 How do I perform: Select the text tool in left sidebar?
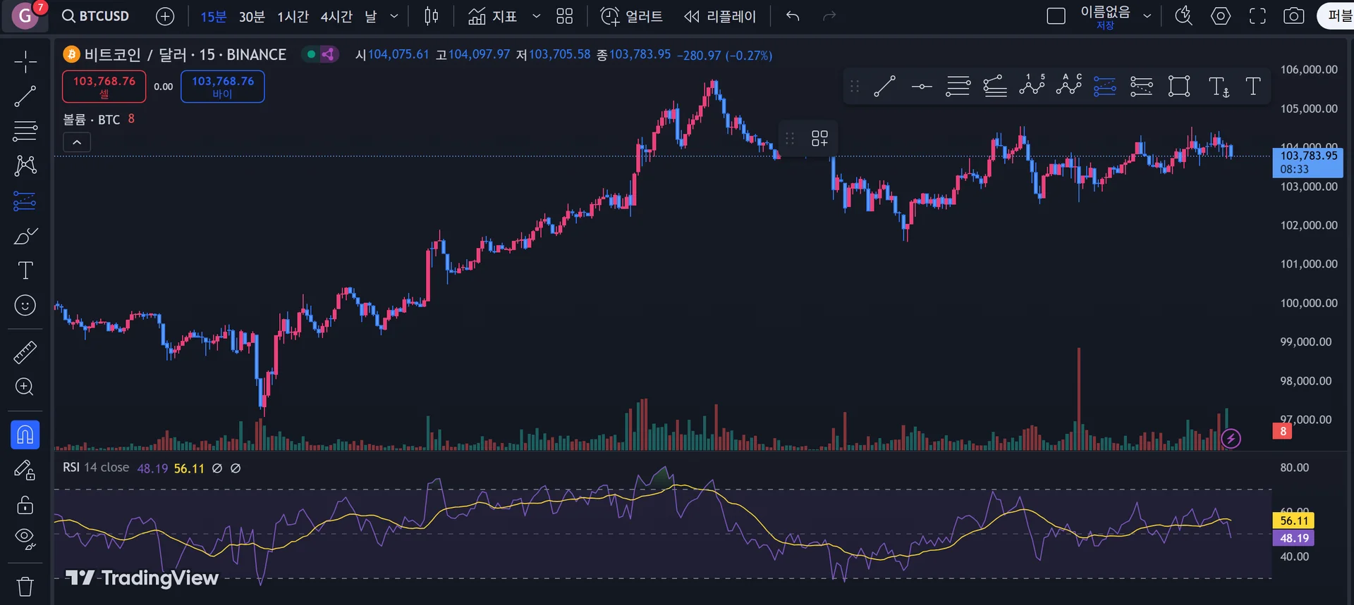pyautogui.click(x=25, y=270)
